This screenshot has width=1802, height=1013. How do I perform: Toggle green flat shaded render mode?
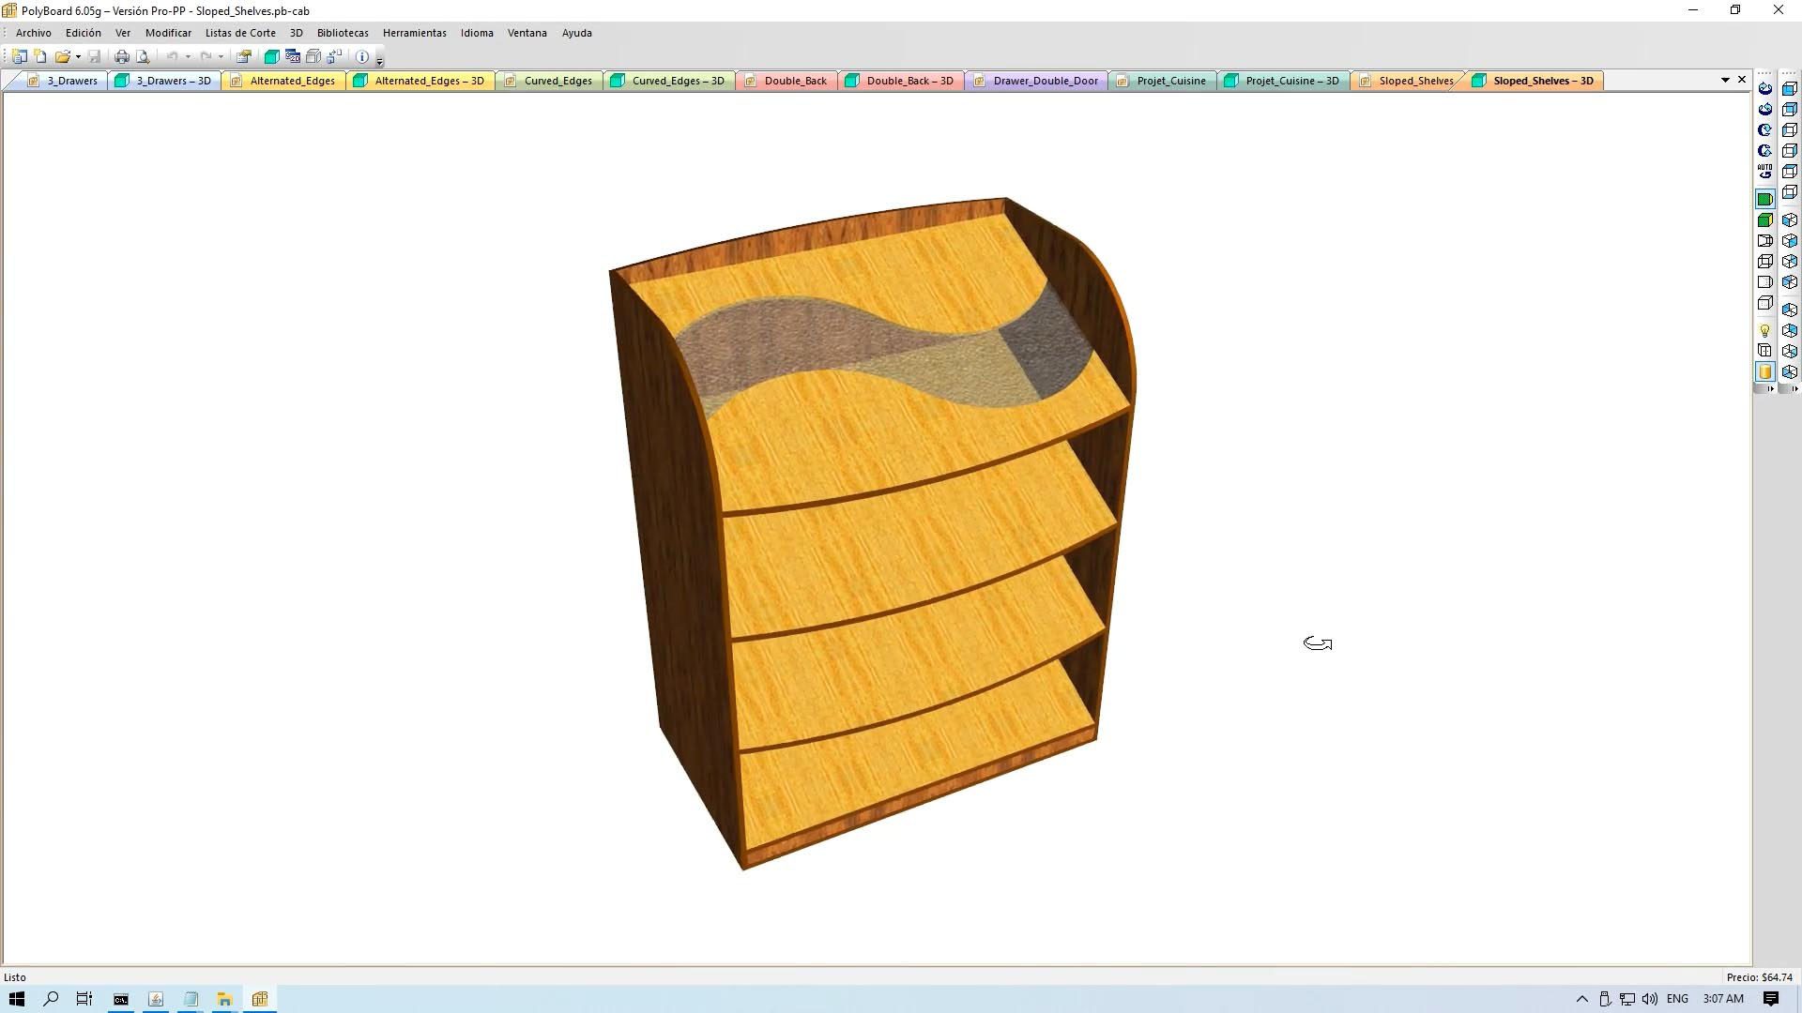[x=1764, y=200]
